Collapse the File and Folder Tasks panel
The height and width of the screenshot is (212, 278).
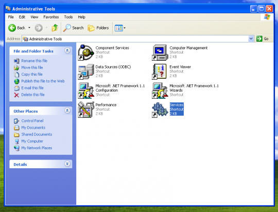coord(67,51)
